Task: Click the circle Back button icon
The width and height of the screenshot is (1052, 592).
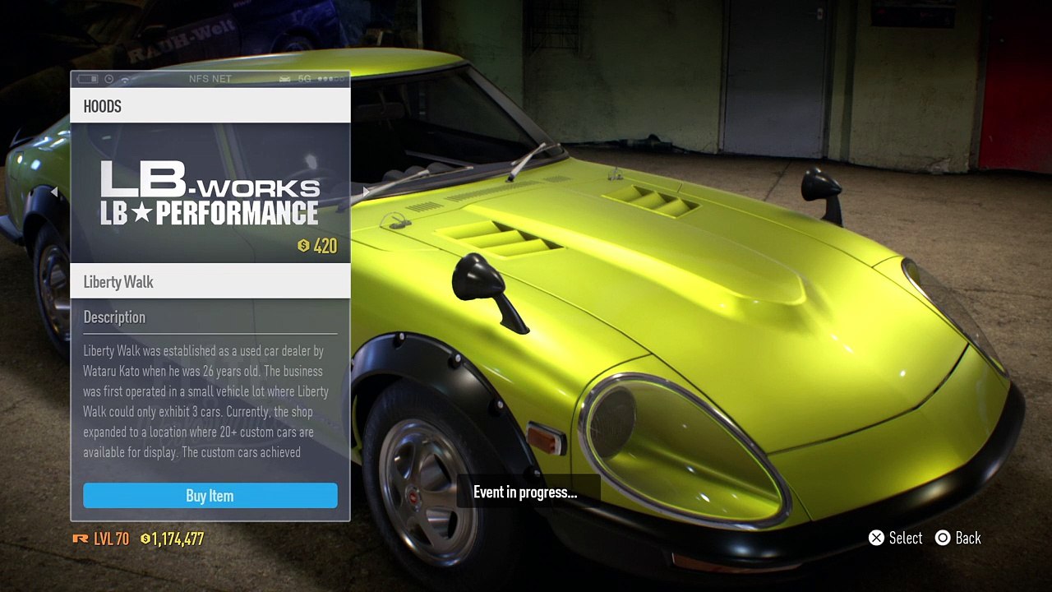Action: click(x=943, y=538)
